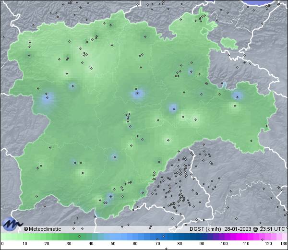Click the 100 label on the scale

[224, 244]
